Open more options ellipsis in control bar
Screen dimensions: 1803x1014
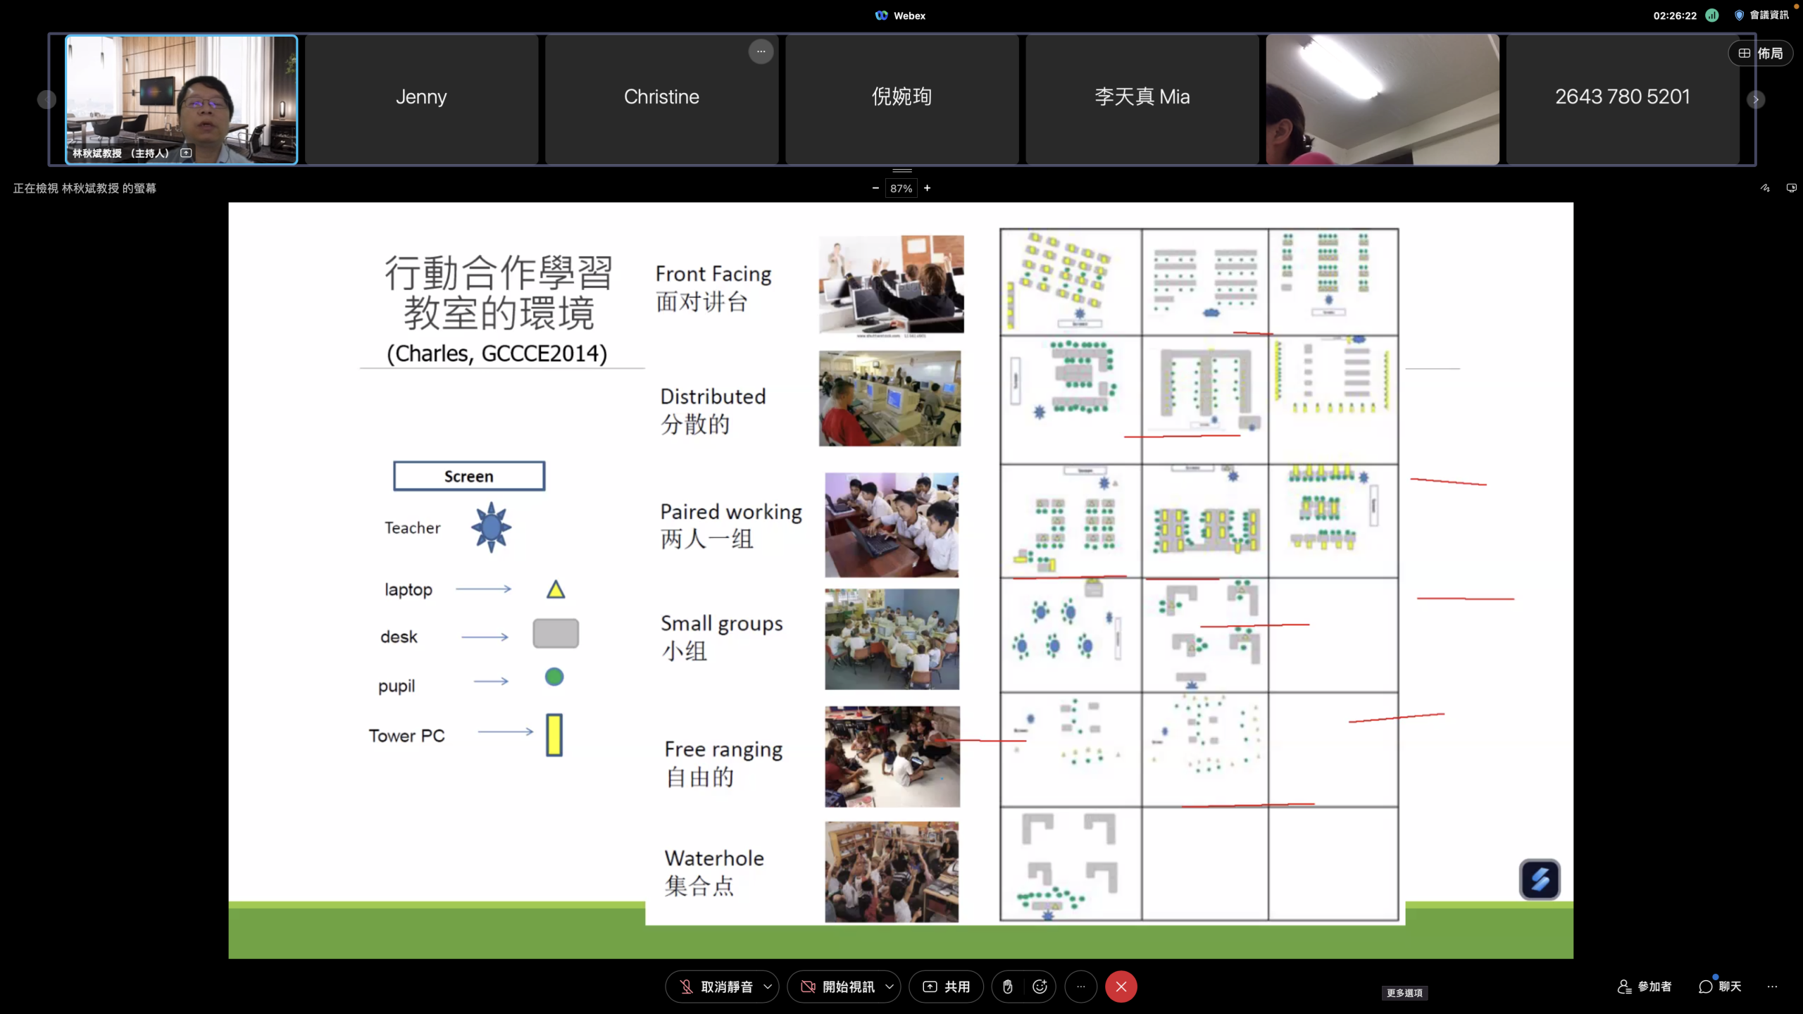point(1080,987)
